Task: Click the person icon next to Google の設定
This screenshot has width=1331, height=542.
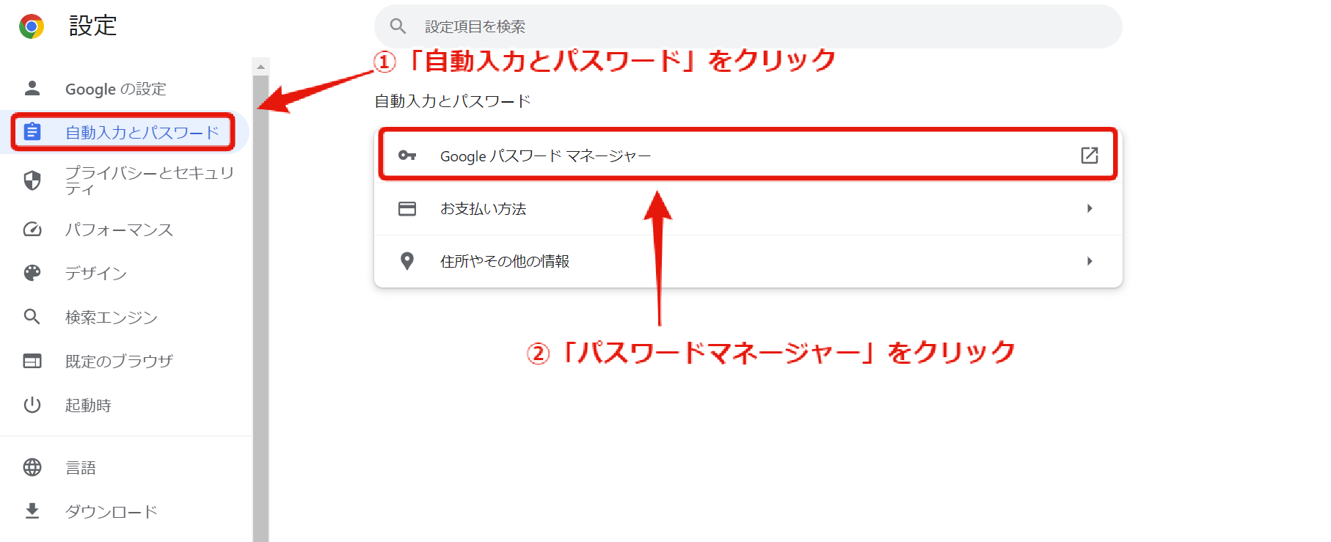Action: pyautogui.click(x=32, y=89)
